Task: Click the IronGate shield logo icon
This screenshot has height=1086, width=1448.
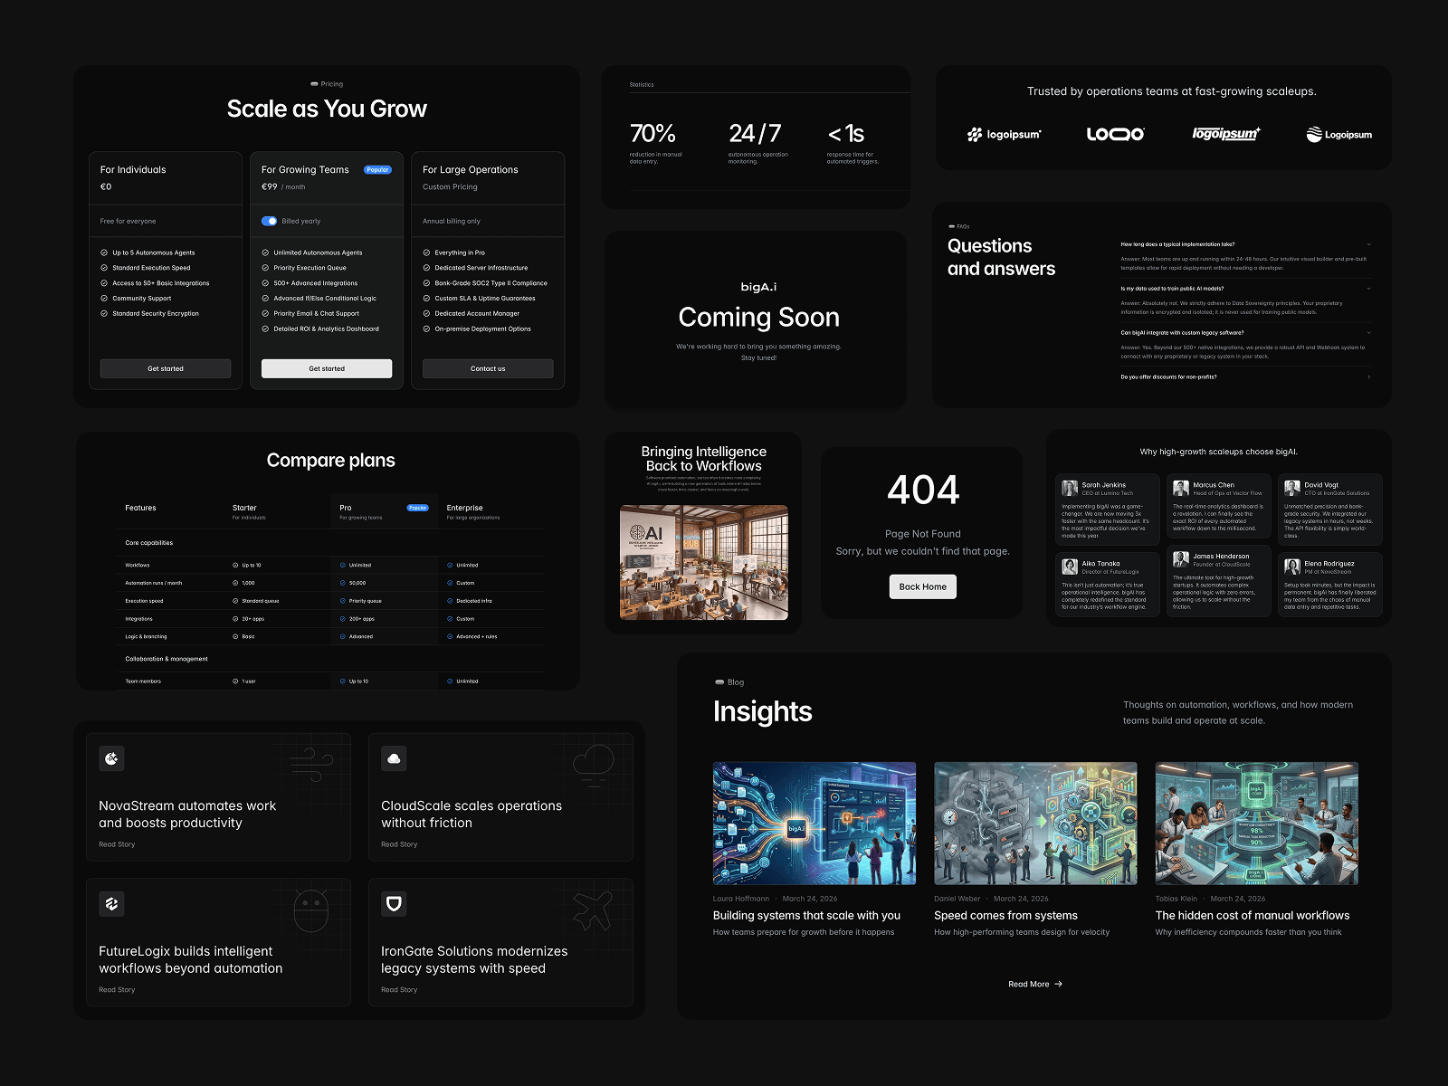Action: pos(394,903)
